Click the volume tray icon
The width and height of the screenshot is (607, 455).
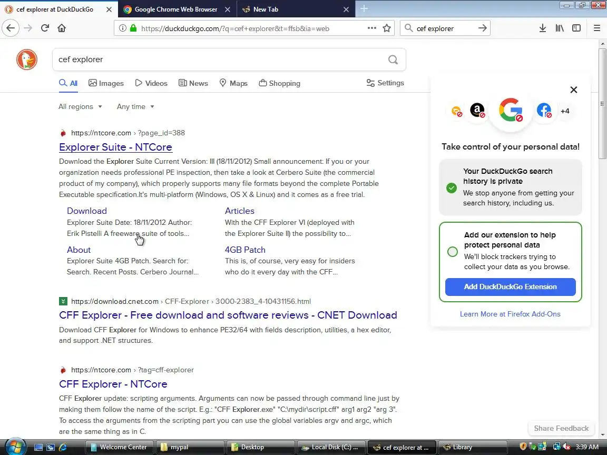(566, 447)
